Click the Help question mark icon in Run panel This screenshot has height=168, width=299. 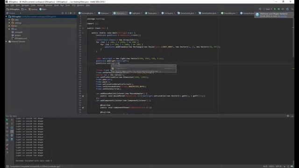tap(7, 153)
